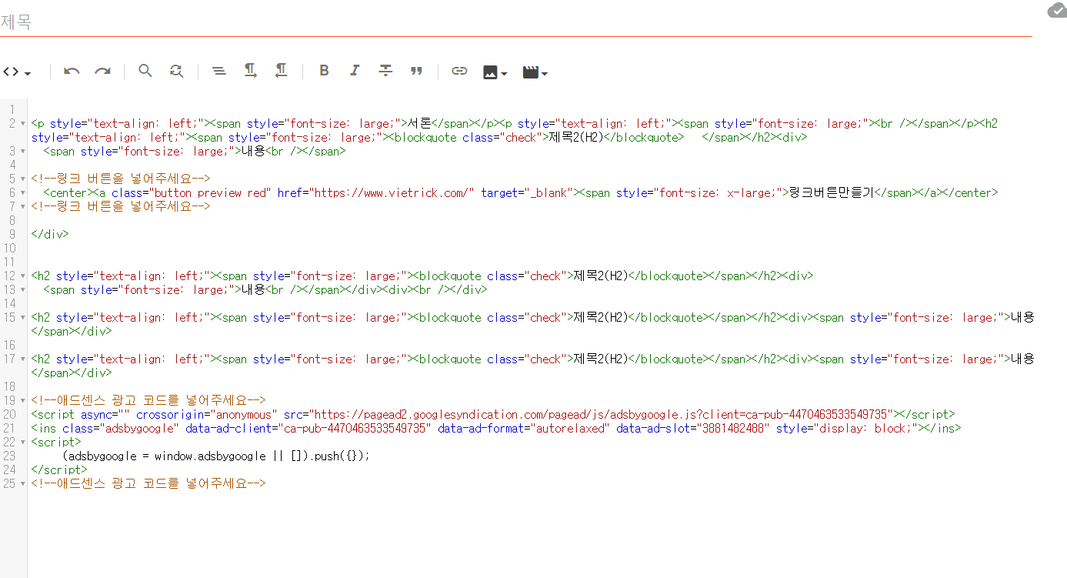1067x578 pixels.
Task: Toggle strikethrough formatting
Action: click(385, 70)
